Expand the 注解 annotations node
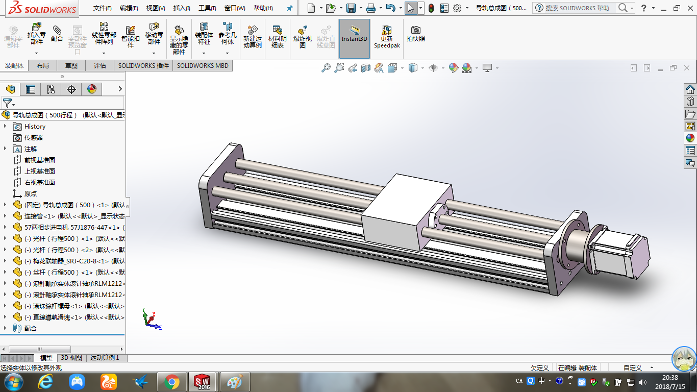Viewport: 697px width, 392px height. point(5,149)
